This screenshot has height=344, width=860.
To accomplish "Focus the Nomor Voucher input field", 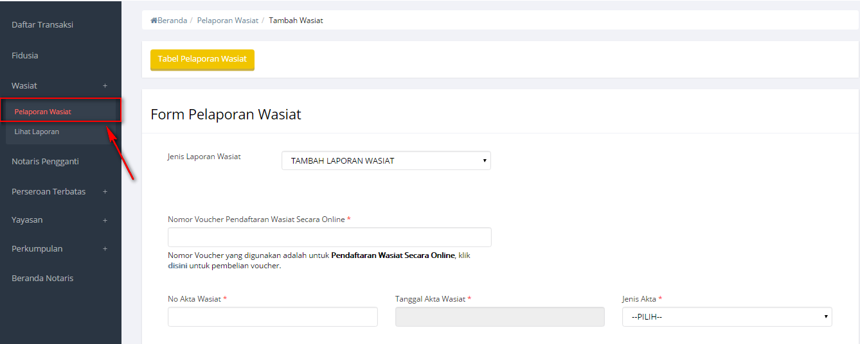I will click(329, 237).
